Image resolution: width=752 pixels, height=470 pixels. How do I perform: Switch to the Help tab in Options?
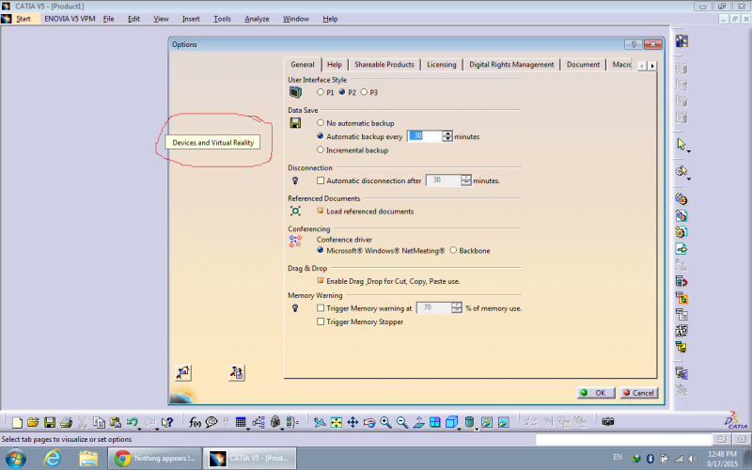tap(335, 64)
